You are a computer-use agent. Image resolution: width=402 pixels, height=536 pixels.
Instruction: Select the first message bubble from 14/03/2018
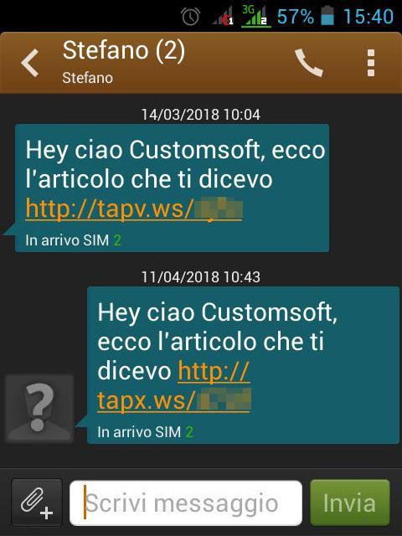click(x=172, y=188)
